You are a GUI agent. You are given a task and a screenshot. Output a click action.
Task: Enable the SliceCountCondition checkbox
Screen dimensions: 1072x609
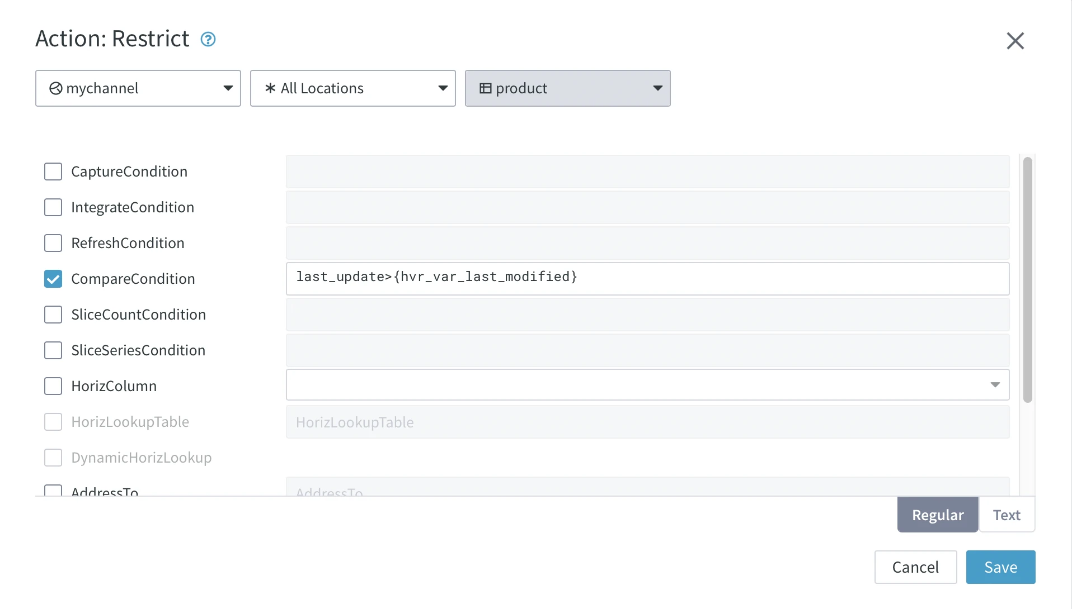click(x=53, y=315)
